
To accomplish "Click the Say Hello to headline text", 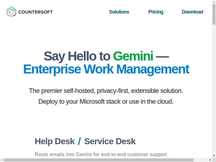I will pyautogui.click(x=77, y=56).
